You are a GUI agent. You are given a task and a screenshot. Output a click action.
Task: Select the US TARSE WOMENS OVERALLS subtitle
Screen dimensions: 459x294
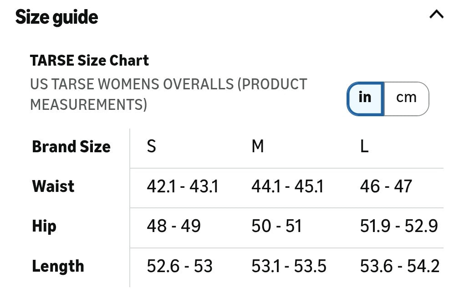[168, 94]
